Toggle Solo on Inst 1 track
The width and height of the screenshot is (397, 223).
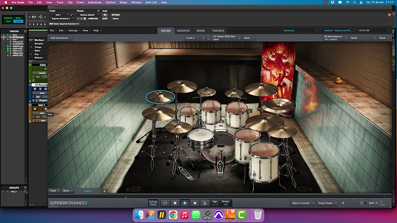pyautogui.click(x=45, y=109)
